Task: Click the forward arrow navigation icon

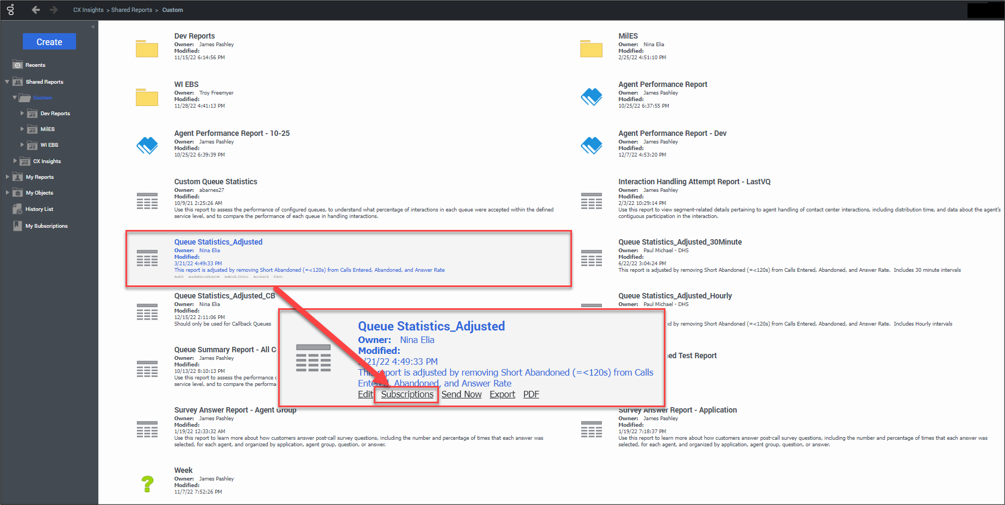Action: pyautogui.click(x=53, y=10)
